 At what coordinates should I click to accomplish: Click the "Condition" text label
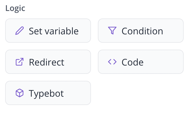tap(142, 31)
